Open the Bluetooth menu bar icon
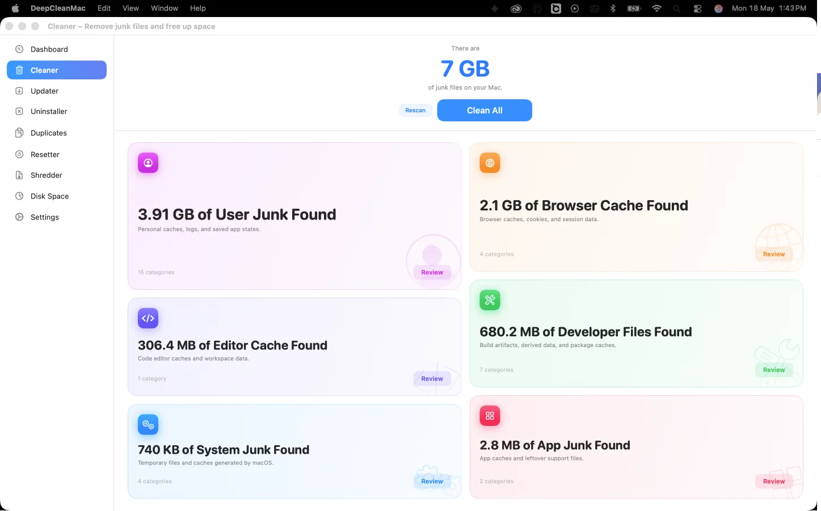Viewport: 821px width, 511px height. pyautogui.click(x=613, y=9)
